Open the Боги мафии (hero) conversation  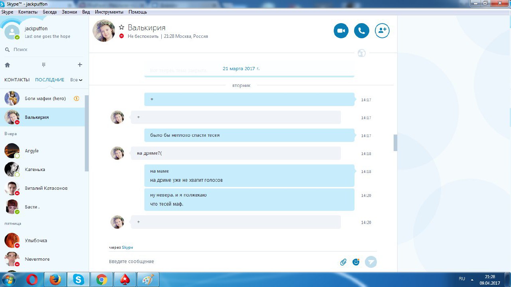[x=45, y=98]
